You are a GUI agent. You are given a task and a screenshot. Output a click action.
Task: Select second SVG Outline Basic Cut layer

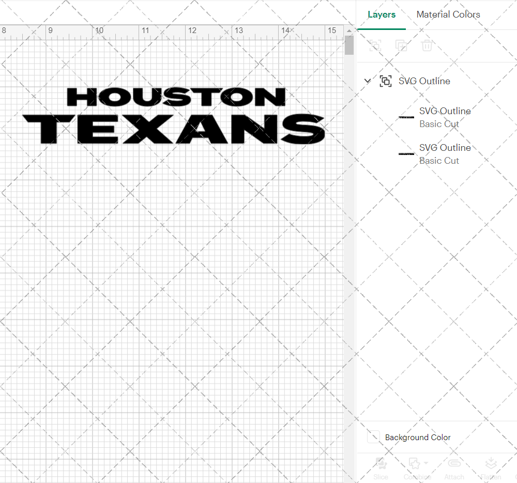pyautogui.click(x=437, y=154)
